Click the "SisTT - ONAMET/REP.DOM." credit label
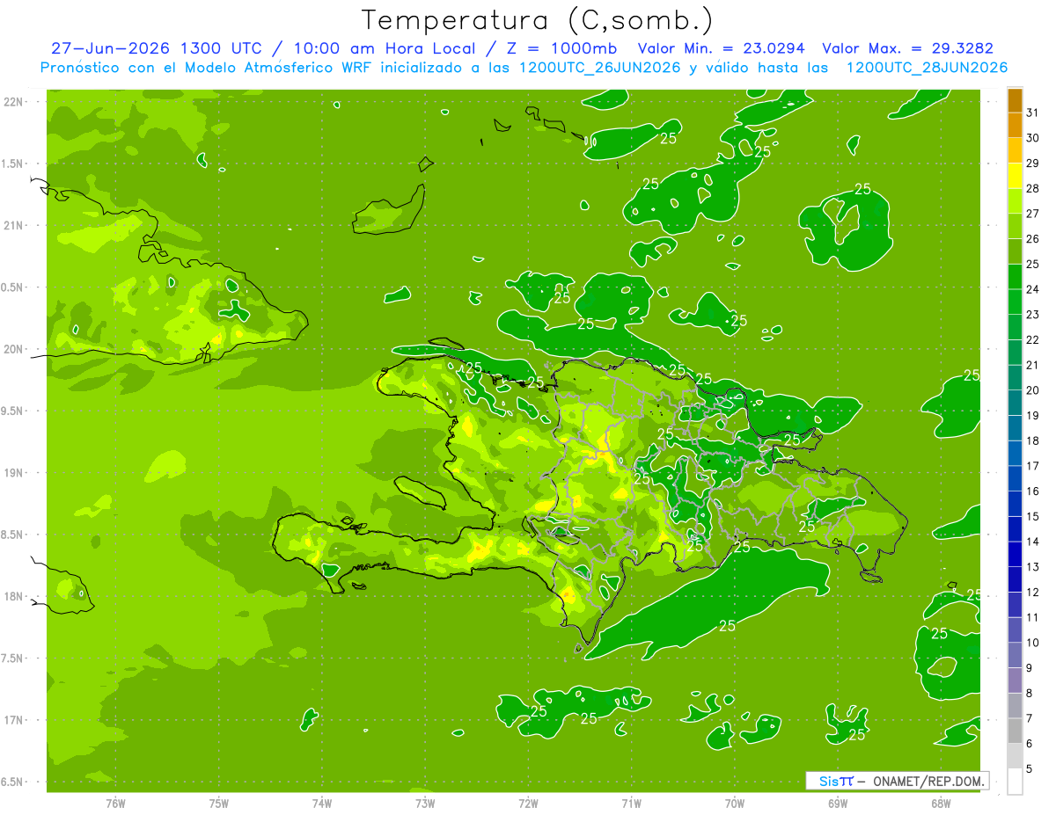The image size is (1056, 815). [x=898, y=781]
